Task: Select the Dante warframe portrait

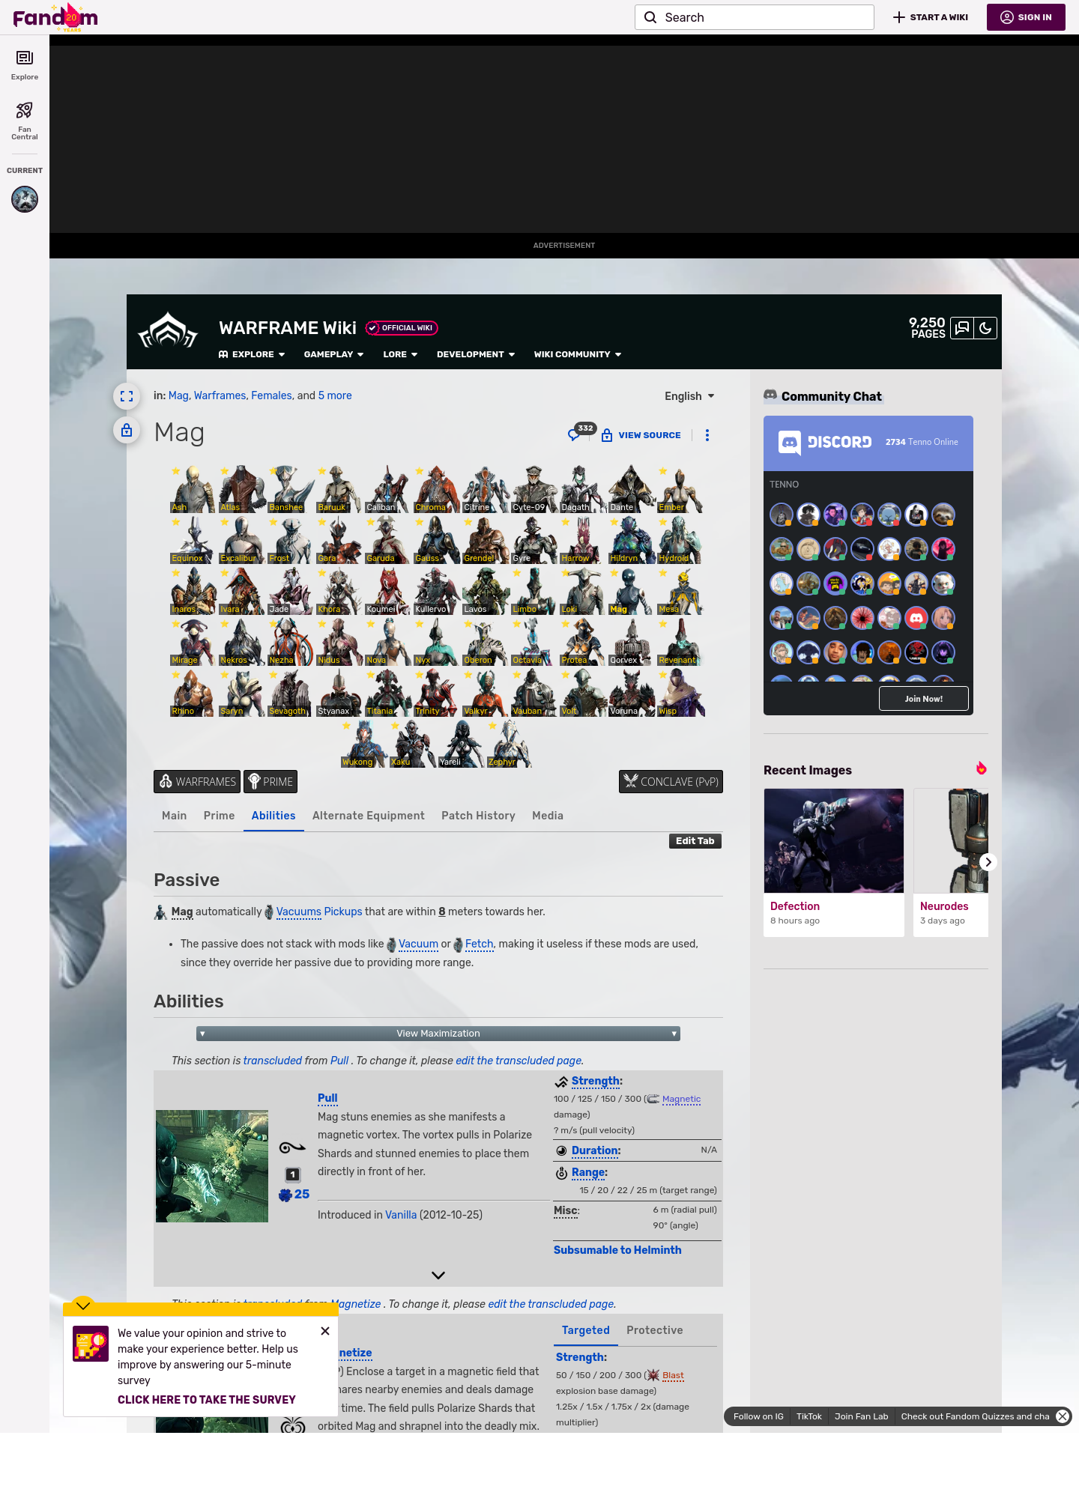Action: tap(631, 489)
